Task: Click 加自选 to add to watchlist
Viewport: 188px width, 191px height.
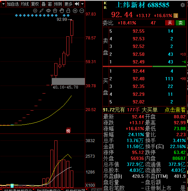Action: [x=13, y=4]
